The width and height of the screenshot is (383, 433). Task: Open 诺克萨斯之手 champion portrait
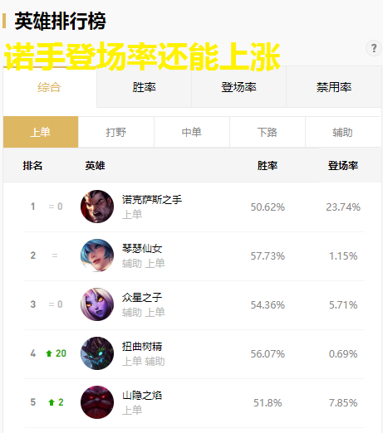point(97,207)
